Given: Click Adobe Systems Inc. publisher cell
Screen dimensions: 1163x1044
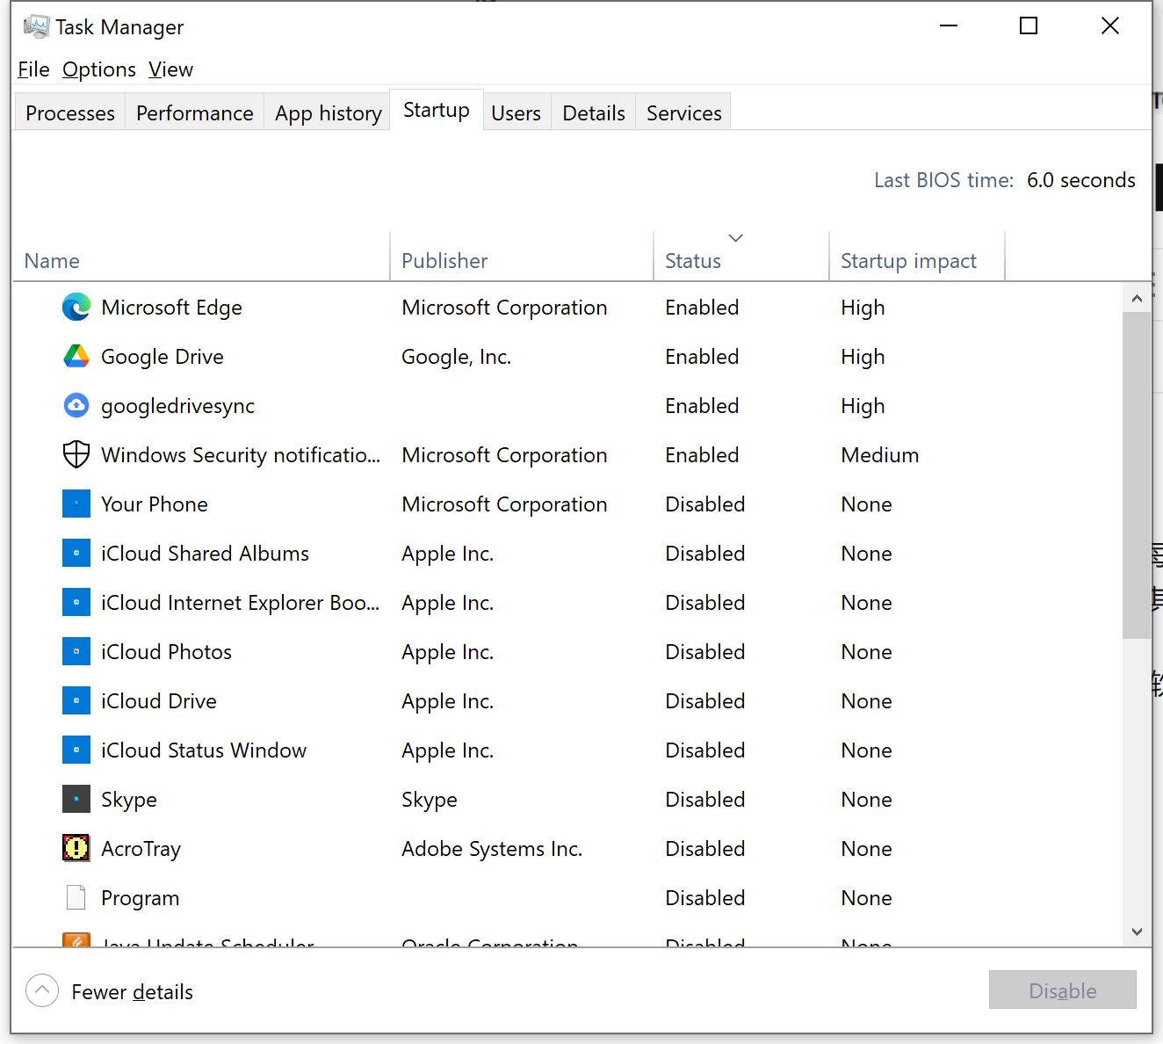Looking at the screenshot, I should tap(492, 849).
